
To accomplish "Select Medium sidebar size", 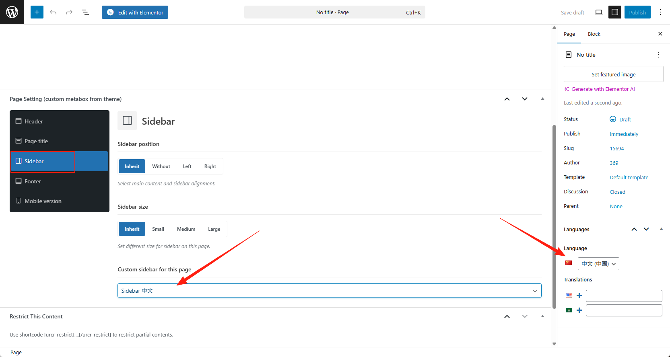I will coord(186,229).
